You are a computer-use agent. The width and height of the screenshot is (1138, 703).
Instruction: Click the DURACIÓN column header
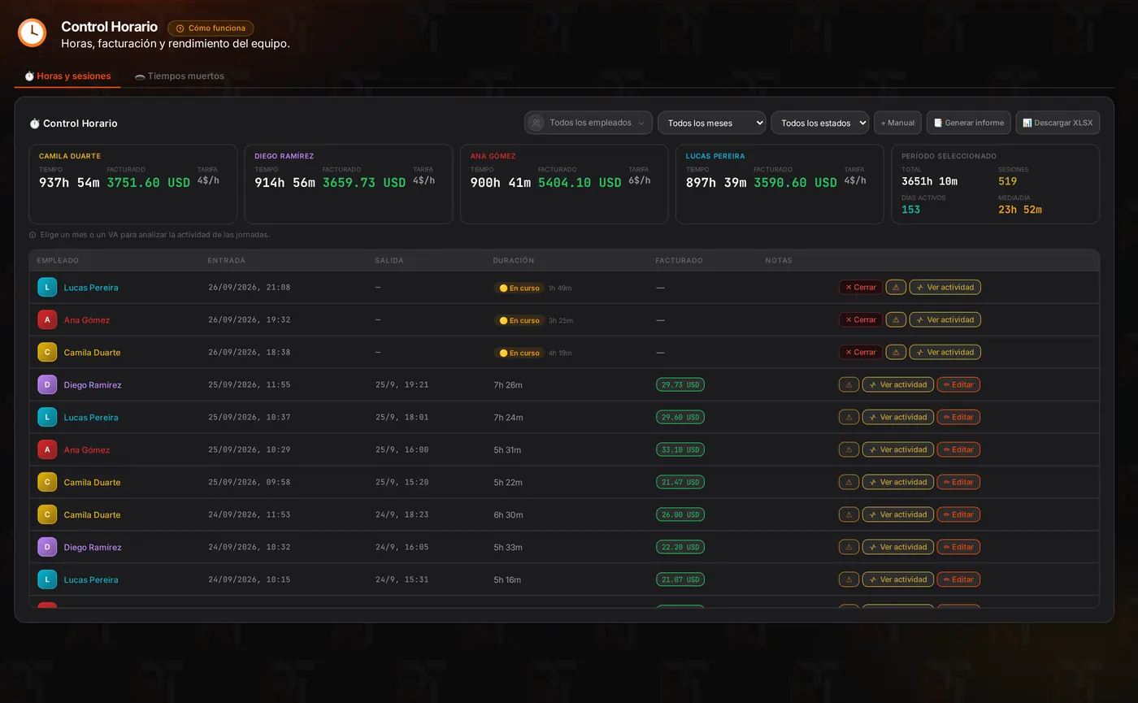click(x=514, y=261)
